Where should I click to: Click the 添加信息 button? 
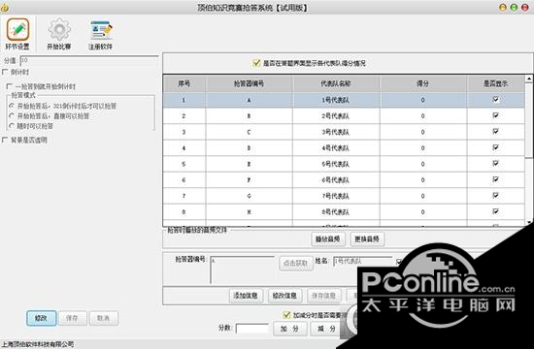246,296
